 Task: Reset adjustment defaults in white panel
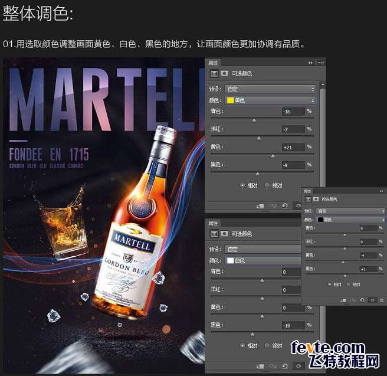[x=285, y=366]
